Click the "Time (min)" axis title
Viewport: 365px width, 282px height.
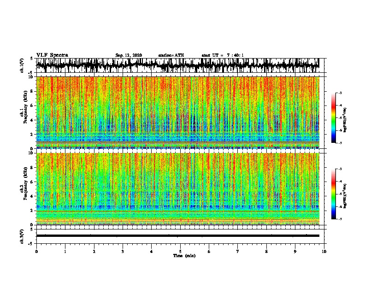[184, 256]
